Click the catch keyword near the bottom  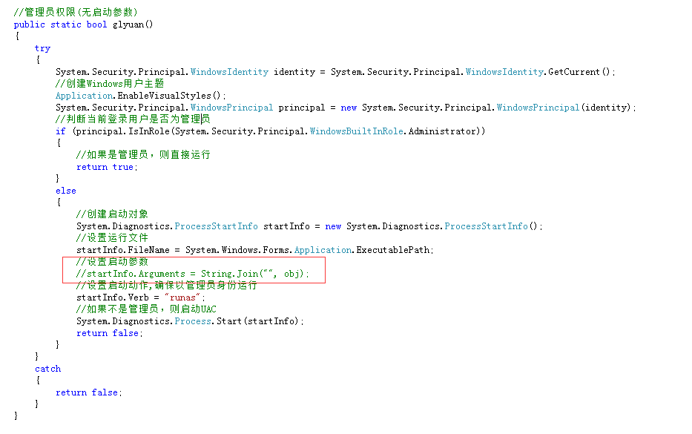pos(47,368)
